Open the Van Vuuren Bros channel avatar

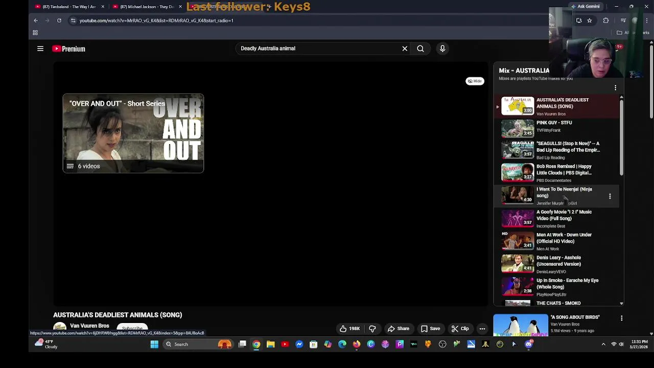pyautogui.click(x=60, y=328)
